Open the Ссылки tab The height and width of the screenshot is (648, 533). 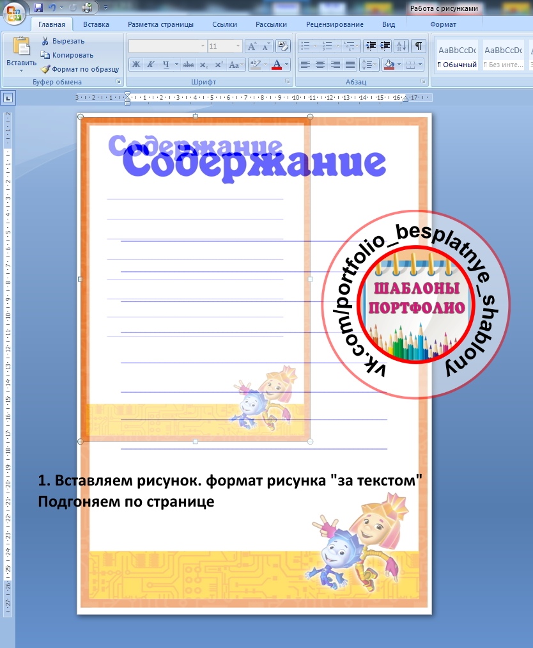pyautogui.click(x=224, y=24)
